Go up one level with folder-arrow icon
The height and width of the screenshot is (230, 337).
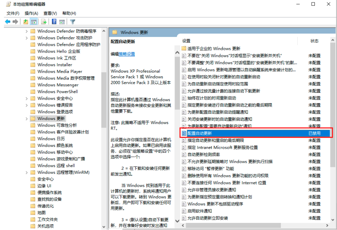pos(26,22)
